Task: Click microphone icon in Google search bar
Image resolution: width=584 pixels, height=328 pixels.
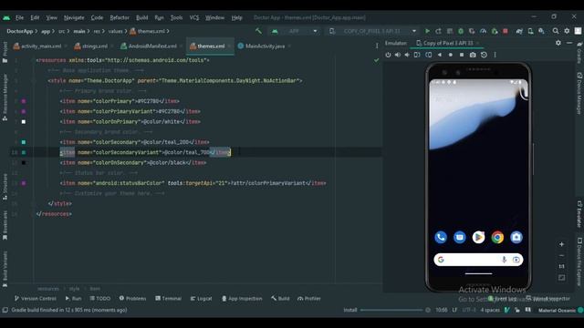Action: [x=504, y=260]
